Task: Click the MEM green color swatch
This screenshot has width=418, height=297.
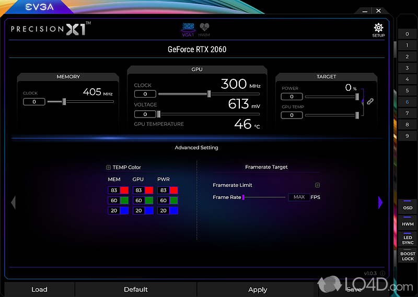Action: [x=124, y=200]
